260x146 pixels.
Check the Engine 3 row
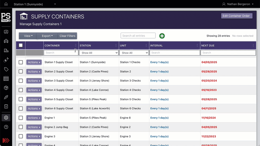click(21, 136)
